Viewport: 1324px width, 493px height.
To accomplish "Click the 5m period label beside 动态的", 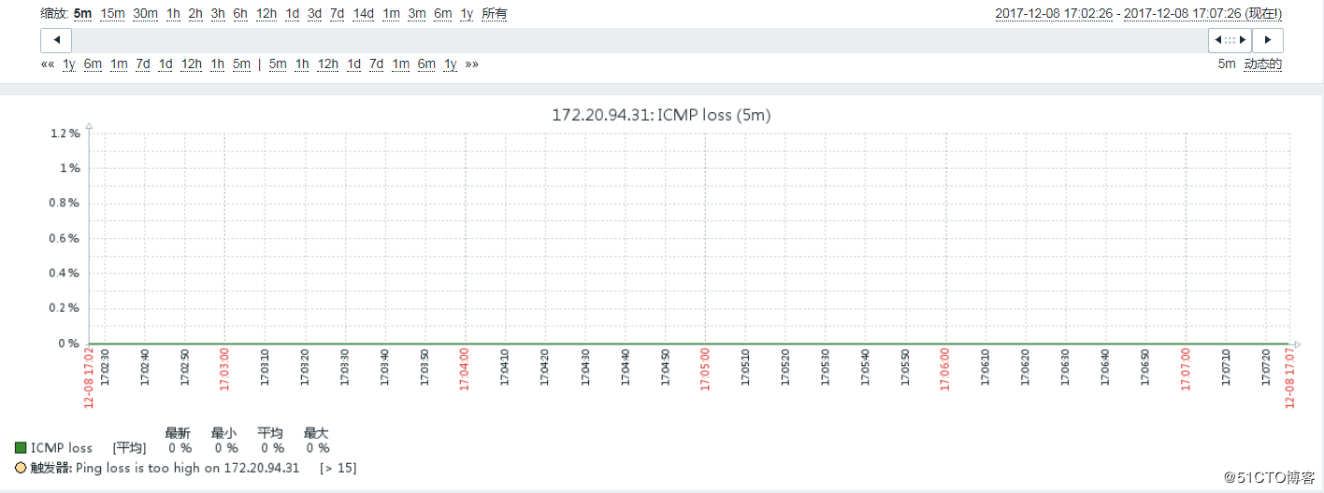I will [x=1227, y=64].
